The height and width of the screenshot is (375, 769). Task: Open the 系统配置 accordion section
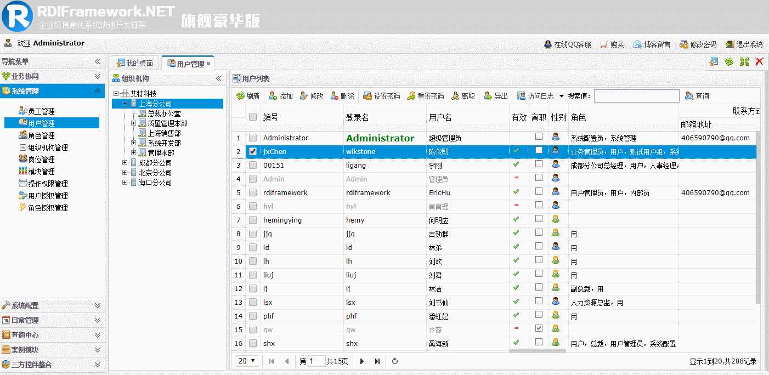pyautogui.click(x=52, y=305)
